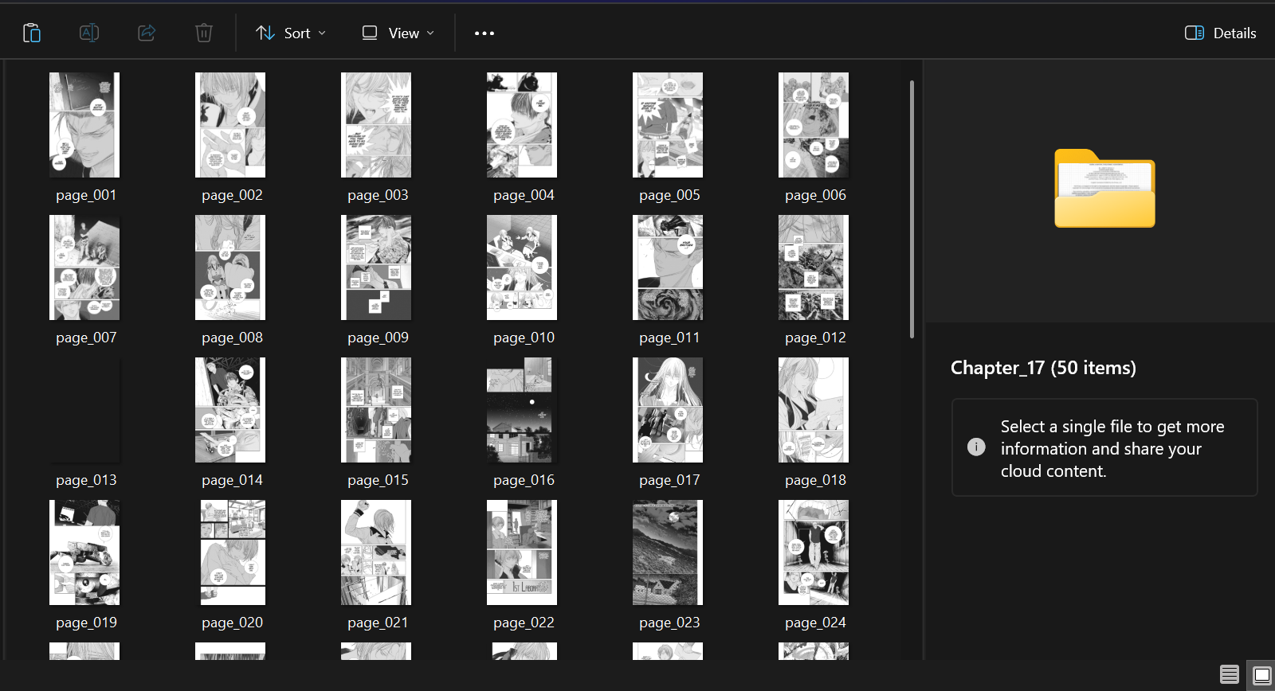This screenshot has width=1275, height=691.
Task: Select the page_011 thumbnail
Action: 668,267
